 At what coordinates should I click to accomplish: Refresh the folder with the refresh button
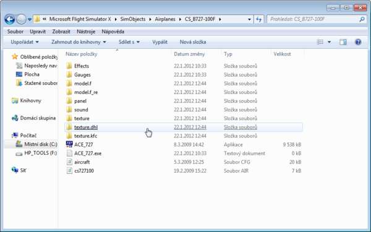(x=258, y=19)
